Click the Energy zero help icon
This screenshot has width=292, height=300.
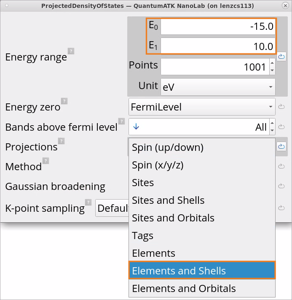[64, 101]
